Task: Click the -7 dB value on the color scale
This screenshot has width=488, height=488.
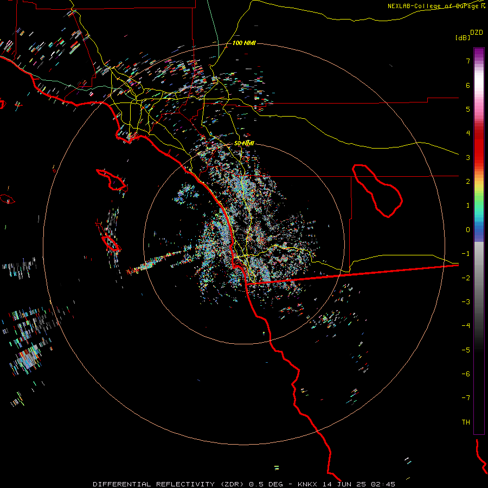Action: (466, 398)
